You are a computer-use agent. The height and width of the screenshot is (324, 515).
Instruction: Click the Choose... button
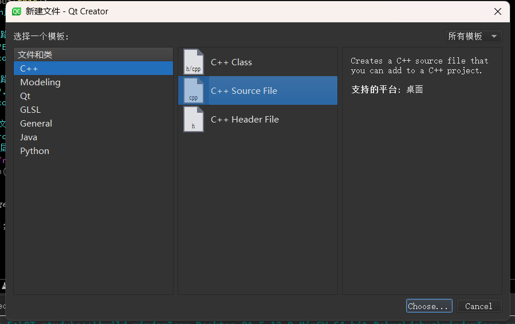(x=429, y=306)
